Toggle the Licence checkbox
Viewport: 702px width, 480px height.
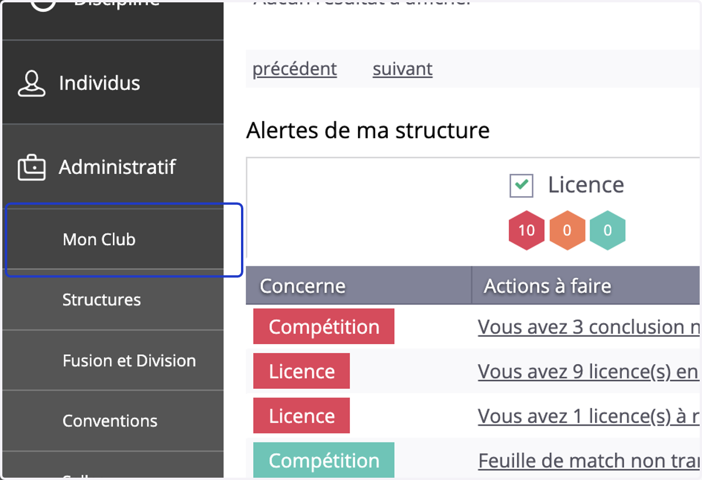[521, 186]
